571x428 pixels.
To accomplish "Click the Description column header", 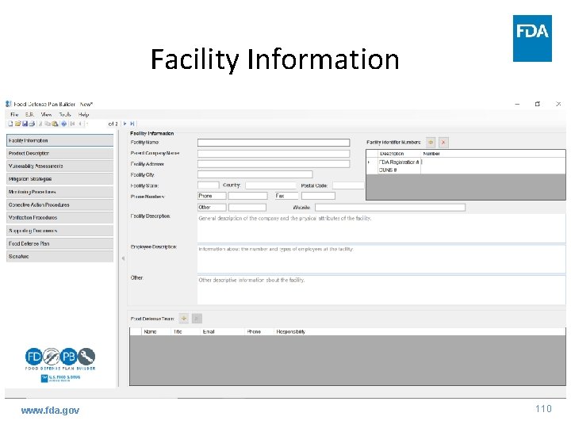I will click(x=399, y=154).
